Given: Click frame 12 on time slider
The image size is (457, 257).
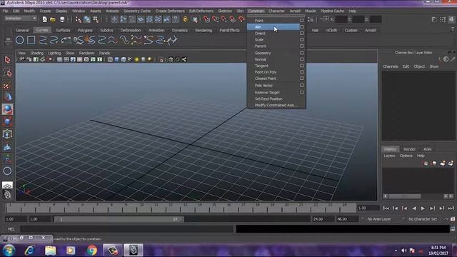Looking at the screenshot, I should [x=171, y=208].
